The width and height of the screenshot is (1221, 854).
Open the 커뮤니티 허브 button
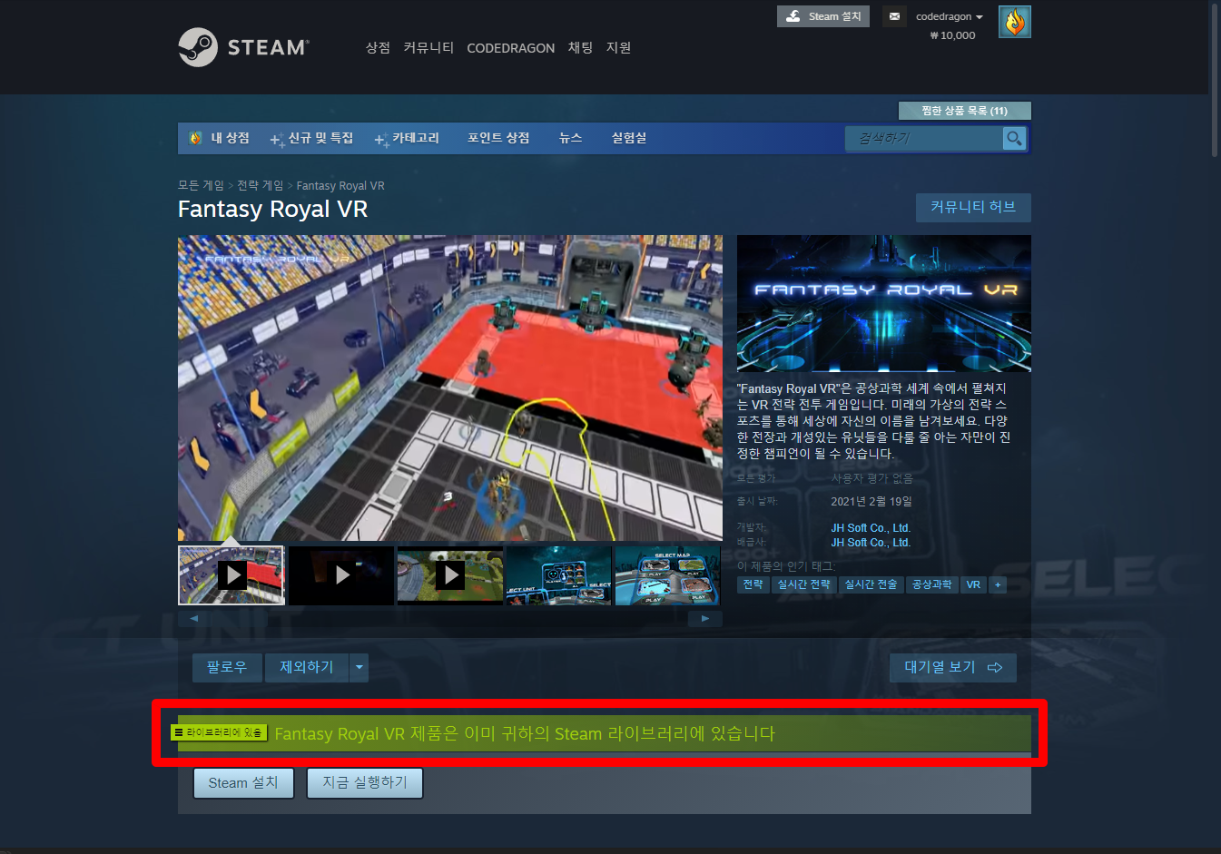973,208
